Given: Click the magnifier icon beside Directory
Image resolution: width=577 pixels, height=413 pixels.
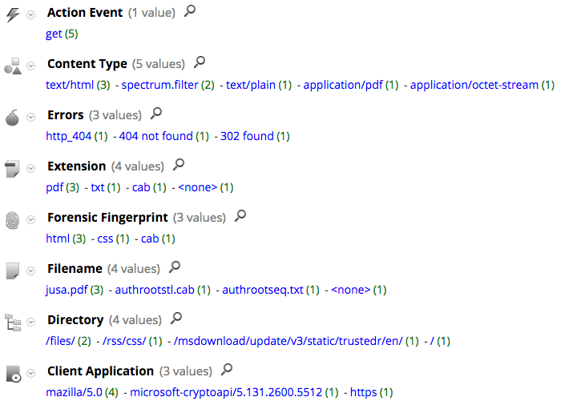Looking at the screenshot, I should click(x=176, y=319).
